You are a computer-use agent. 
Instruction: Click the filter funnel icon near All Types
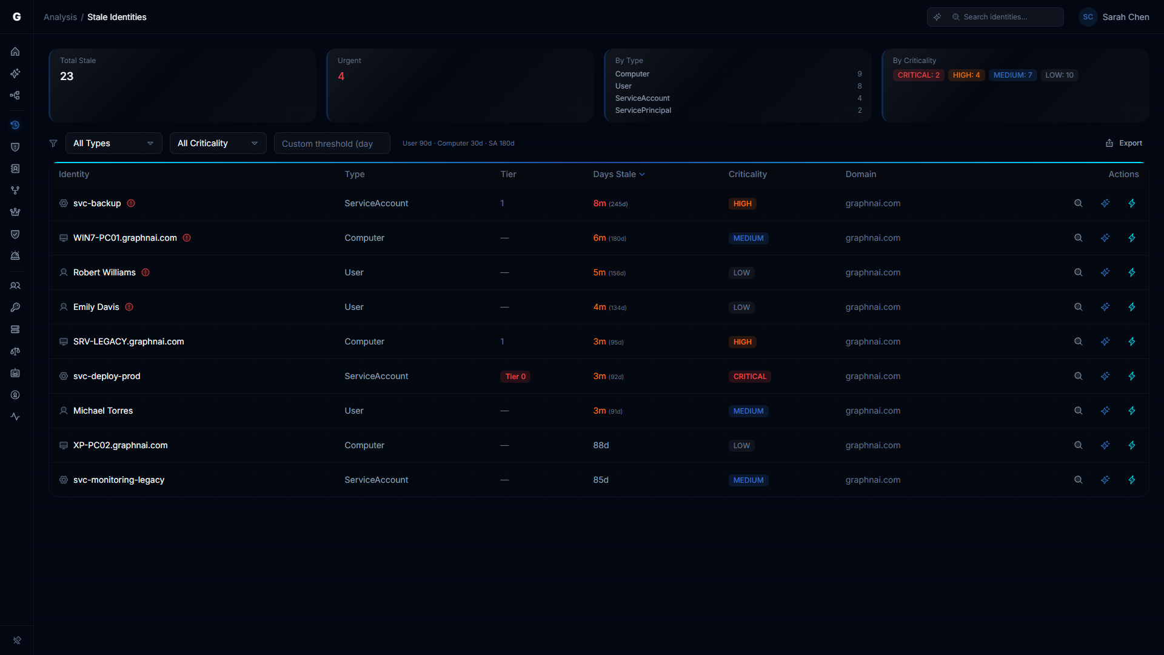coord(53,143)
